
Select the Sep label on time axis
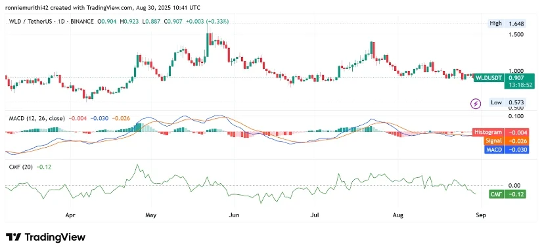481,215
